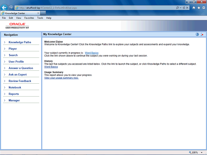Open User Profile in Navigation

pos(16,62)
